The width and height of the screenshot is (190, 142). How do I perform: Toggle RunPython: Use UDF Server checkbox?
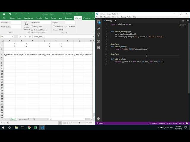tap(54, 26)
